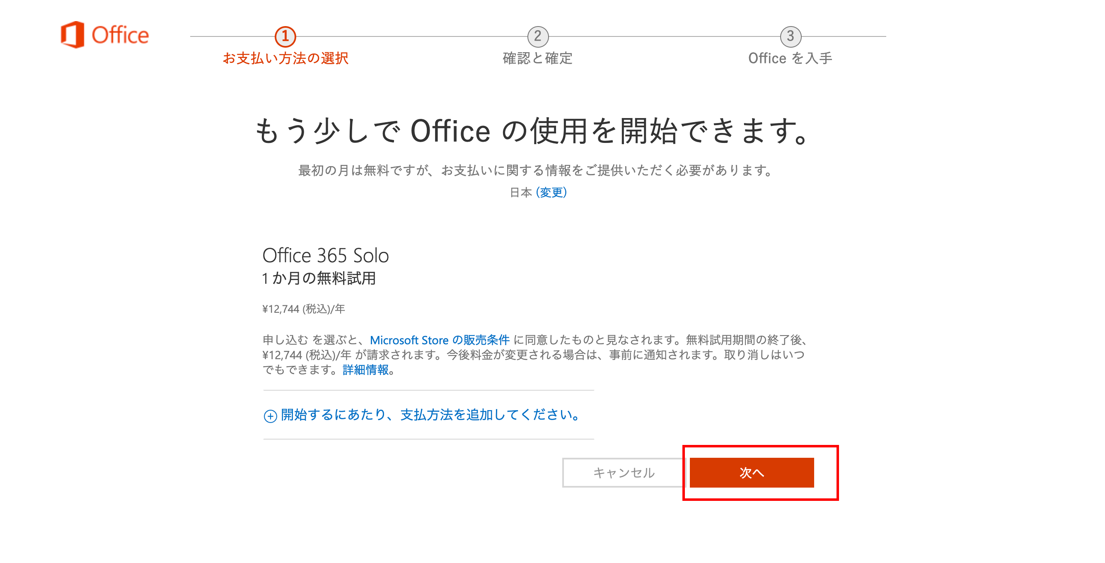Select step 1 circle in progress bar
This screenshot has height=563, width=1105.
(285, 36)
